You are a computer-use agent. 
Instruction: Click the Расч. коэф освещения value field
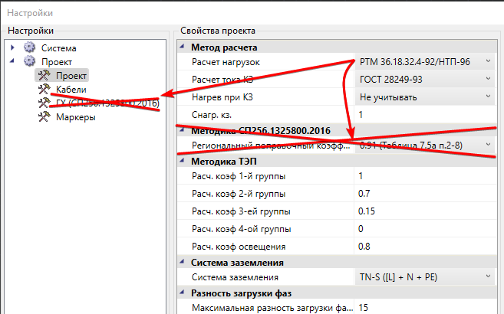click(424, 247)
